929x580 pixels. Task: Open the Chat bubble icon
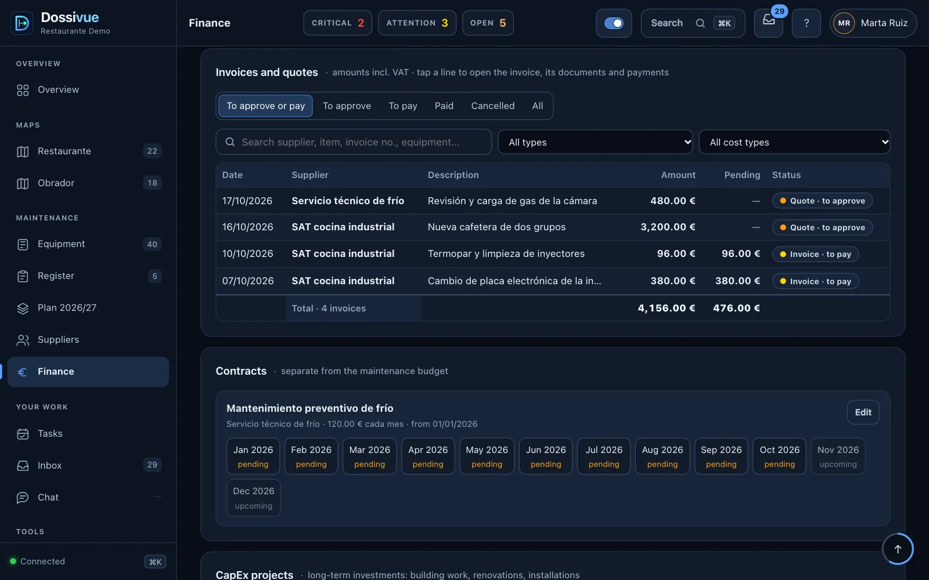tap(23, 498)
